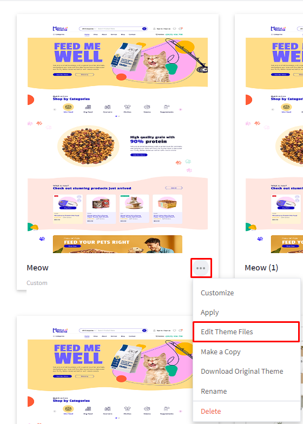303x424 pixels.
Task: Delete the theme via red Delete option
Action: coord(211,411)
